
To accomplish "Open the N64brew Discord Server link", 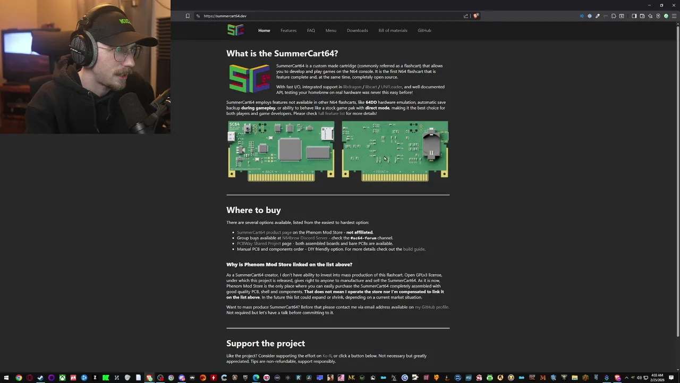I will [x=305, y=238].
